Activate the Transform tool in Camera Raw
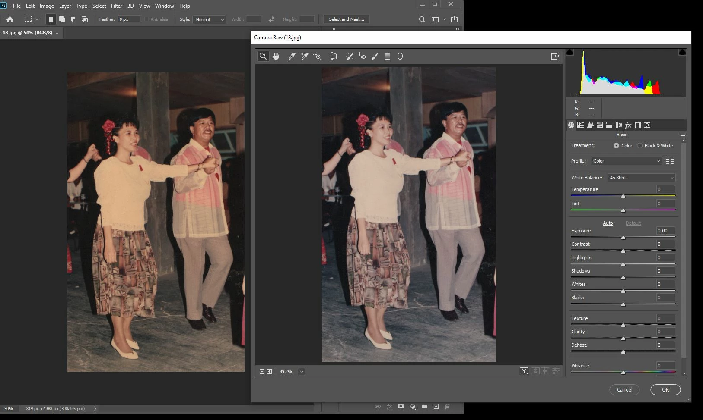Image resolution: width=703 pixels, height=420 pixels. click(x=334, y=56)
